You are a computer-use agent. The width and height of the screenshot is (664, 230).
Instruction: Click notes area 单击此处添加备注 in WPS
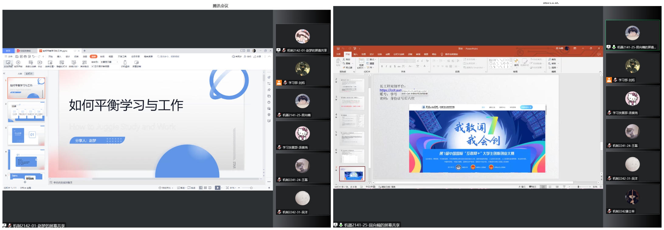click(x=63, y=183)
